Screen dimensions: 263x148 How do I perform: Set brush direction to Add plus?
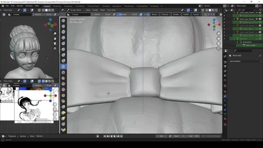point(145,15)
